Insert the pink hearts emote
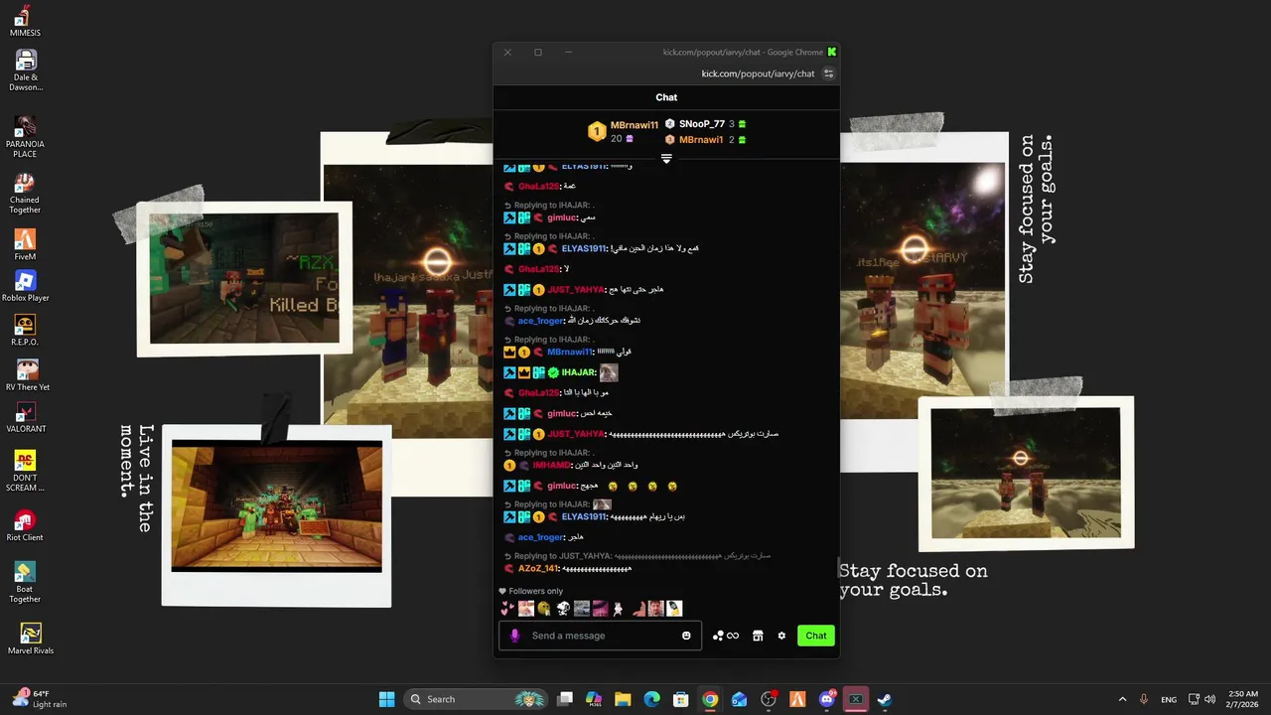This screenshot has width=1271, height=715. point(507,608)
